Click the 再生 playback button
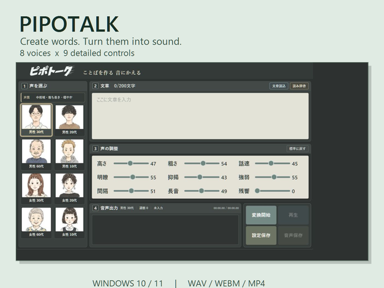Image resolution: width=384 pixels, height=288 pixels. pyautogui.click(x=293, y=215)
